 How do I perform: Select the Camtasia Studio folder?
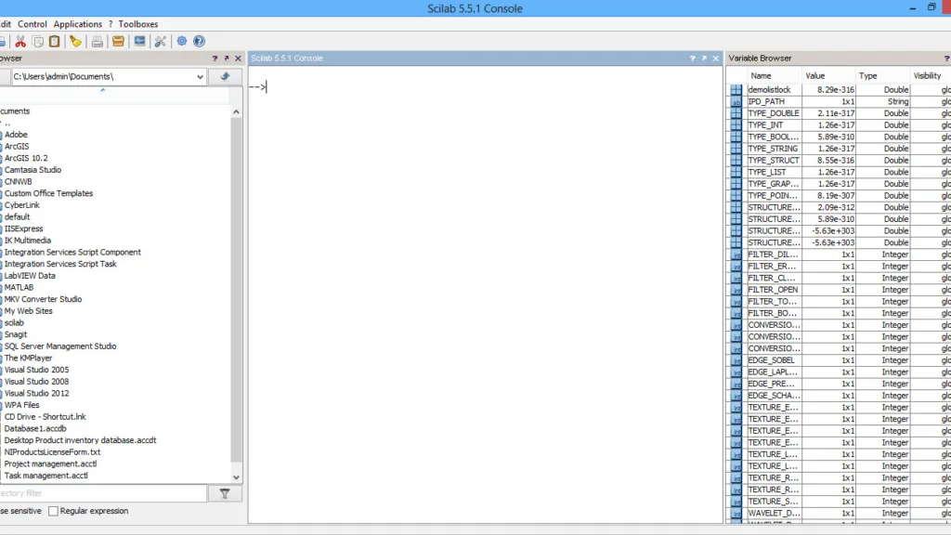(x=33, y=170)
